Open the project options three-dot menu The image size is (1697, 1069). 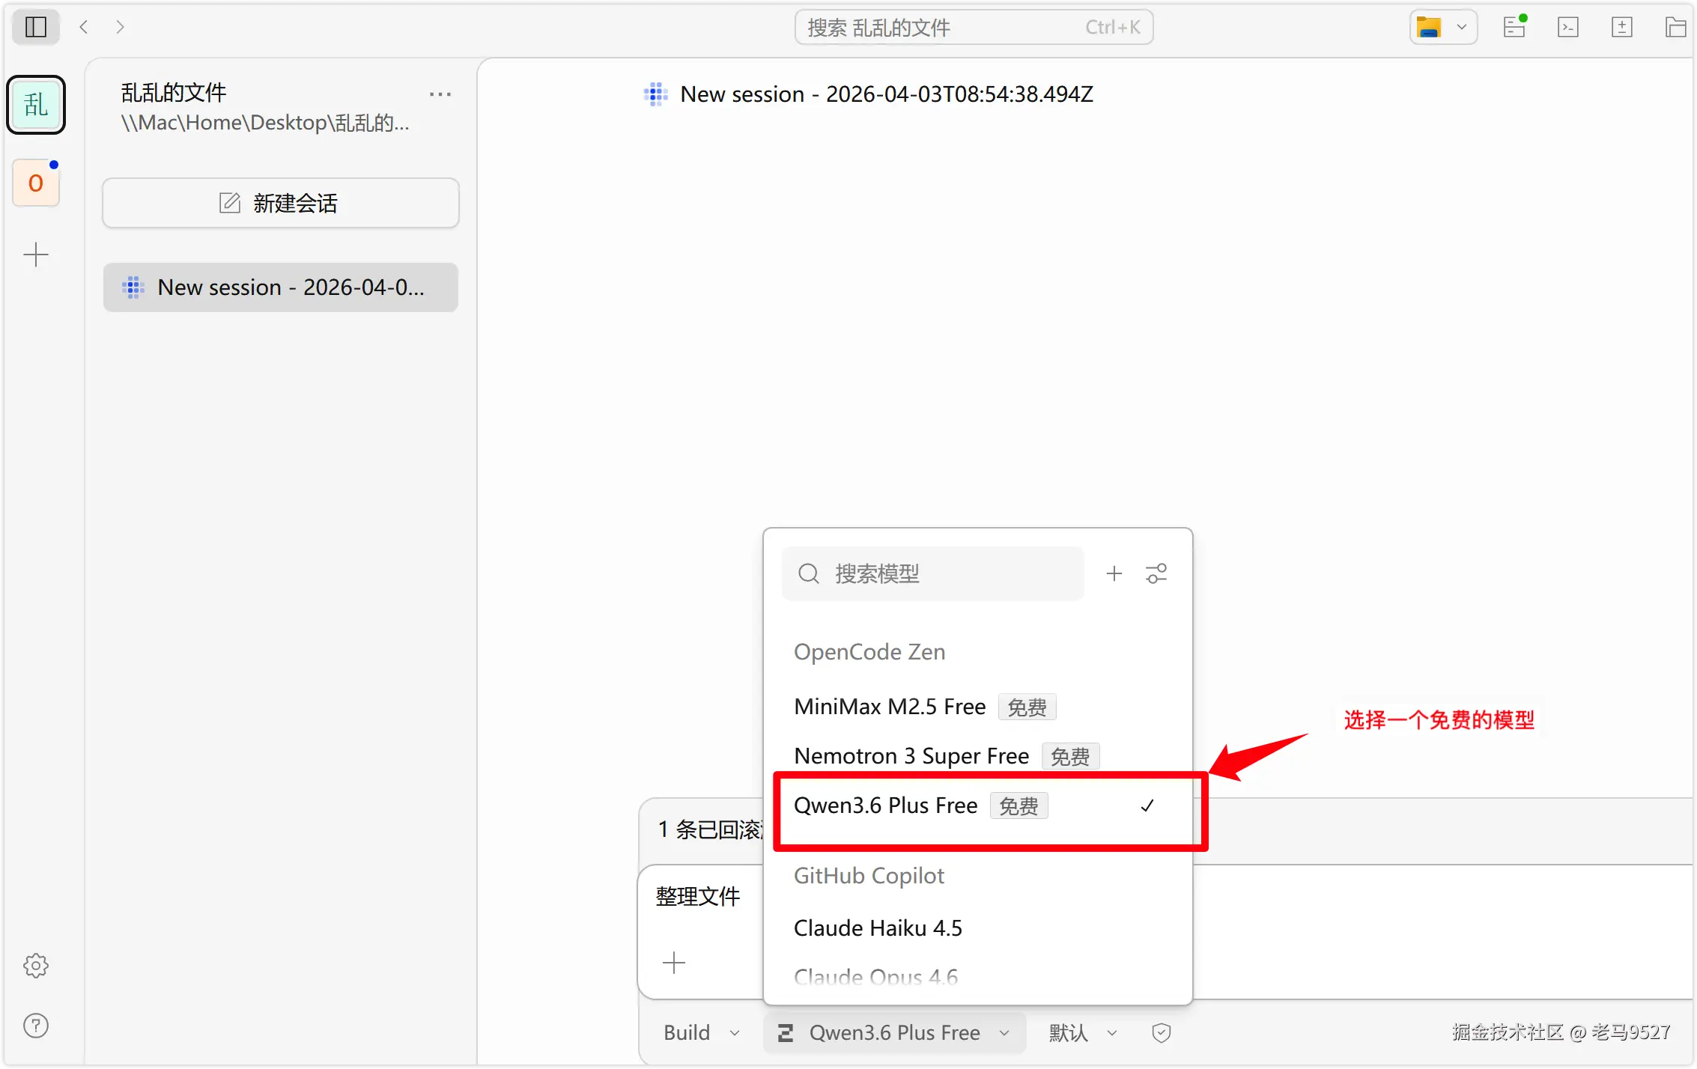[440, 94]
